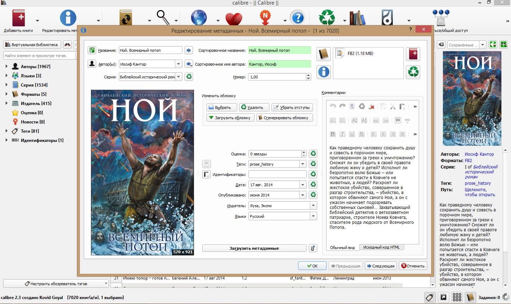The width and height of the screenshot is (511, 304).
Task: Click the clear rating icon beside Оценка
Action: [313, 154]
